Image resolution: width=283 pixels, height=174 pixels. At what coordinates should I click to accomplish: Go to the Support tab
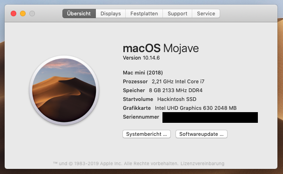[177, 13]
